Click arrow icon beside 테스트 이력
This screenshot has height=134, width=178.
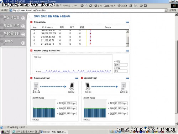click(23, 26)
